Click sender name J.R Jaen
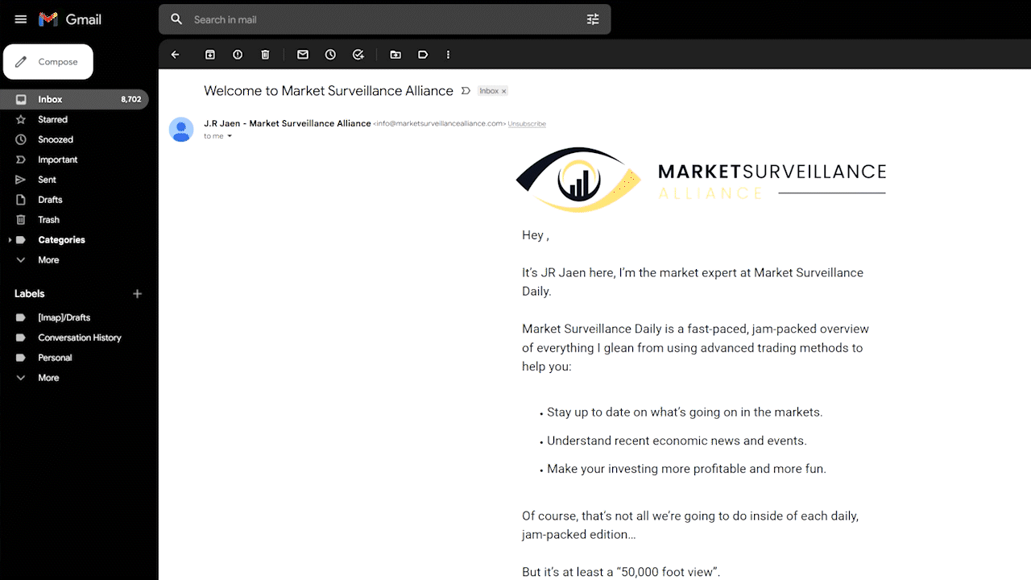 coord(288,123)
